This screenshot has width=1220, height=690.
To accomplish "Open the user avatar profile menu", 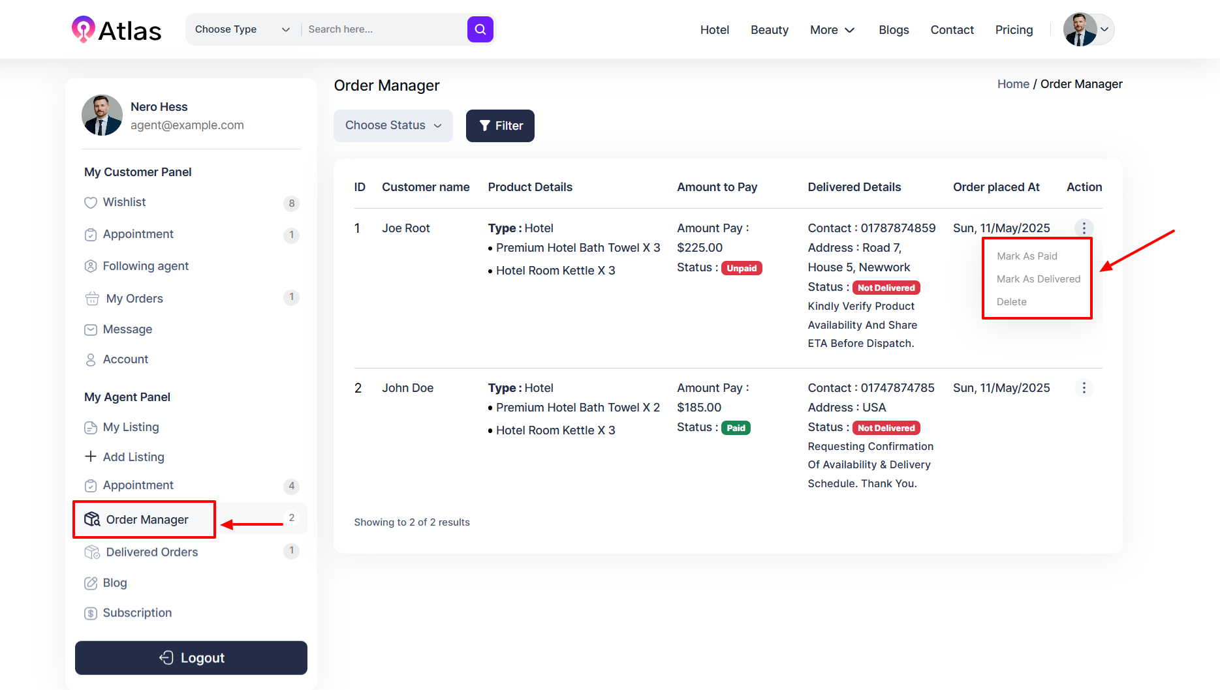I will point(1088,29).
